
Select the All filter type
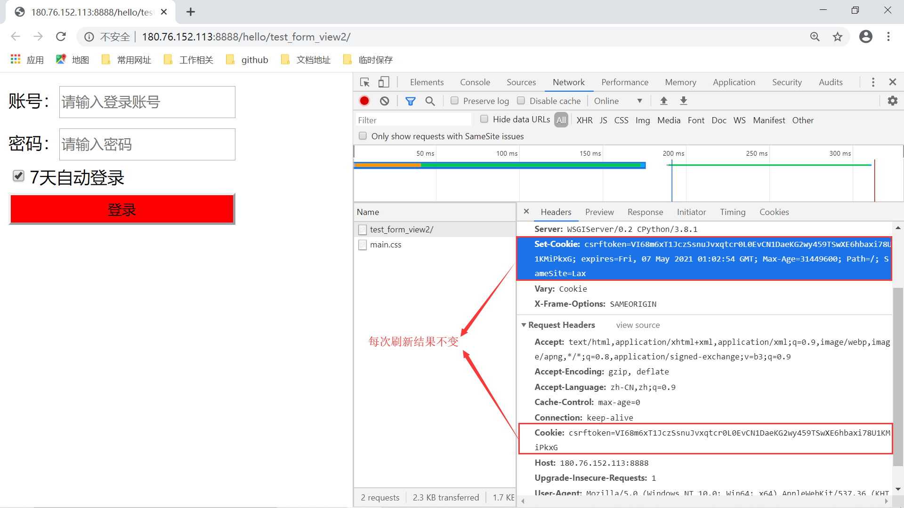coord(561,120)
